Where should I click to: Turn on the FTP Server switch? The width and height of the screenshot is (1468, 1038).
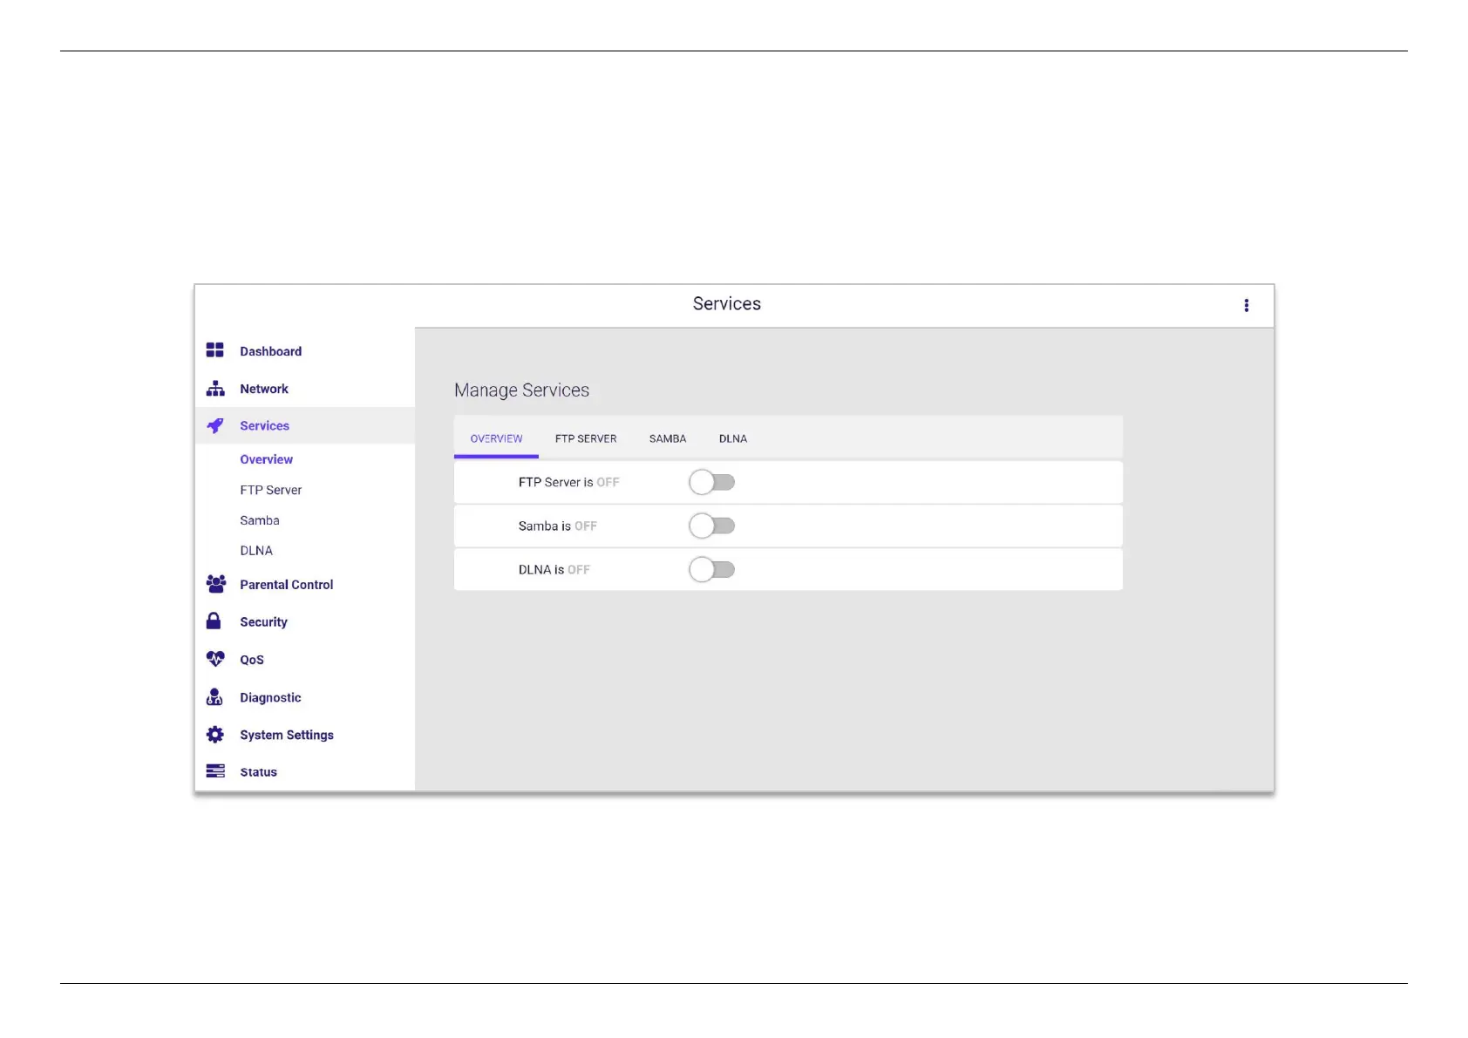point(711,482)
